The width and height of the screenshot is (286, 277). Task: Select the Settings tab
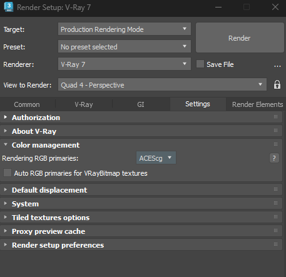click(x=198, y=104)
